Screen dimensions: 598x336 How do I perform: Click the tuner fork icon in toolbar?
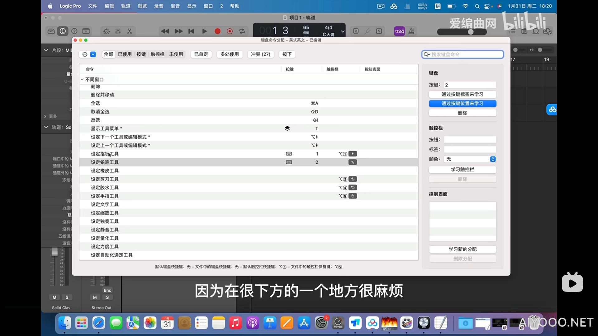click(368, 31)
